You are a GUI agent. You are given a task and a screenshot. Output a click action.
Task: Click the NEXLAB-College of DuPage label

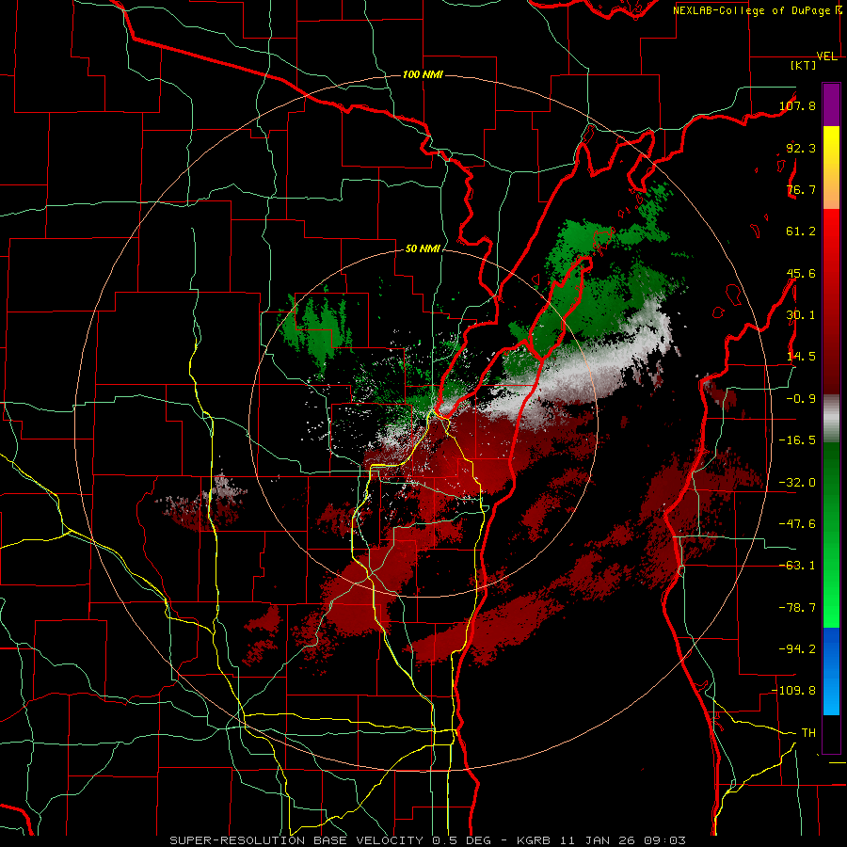[x=753, y=10]
